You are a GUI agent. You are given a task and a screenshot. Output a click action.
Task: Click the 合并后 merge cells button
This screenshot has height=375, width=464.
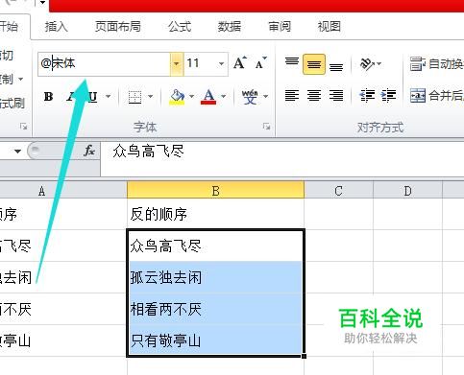click(x=437, y=95)
